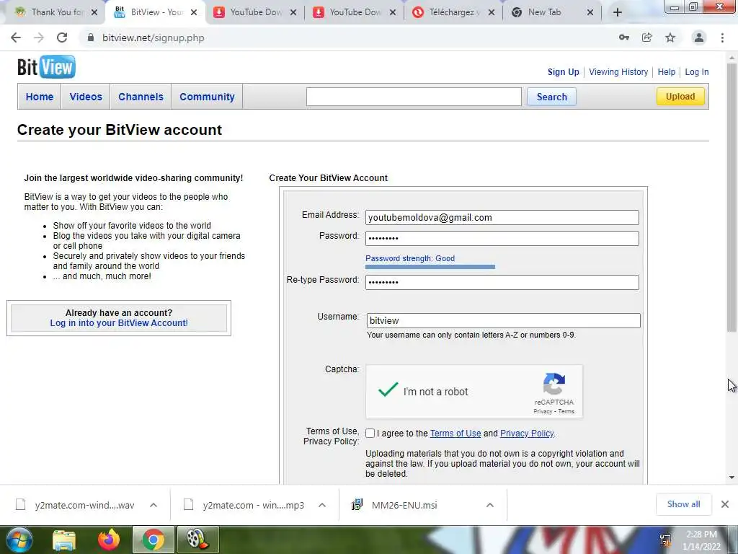
Task: Open a new tab with the plus button
Action: point(618,12)
